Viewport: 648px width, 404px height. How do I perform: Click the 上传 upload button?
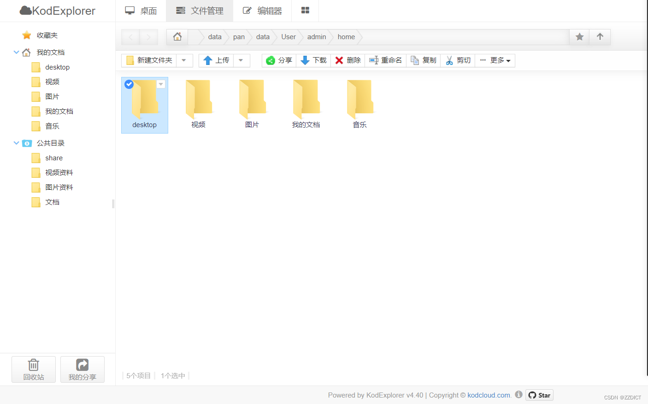[216, 60]
